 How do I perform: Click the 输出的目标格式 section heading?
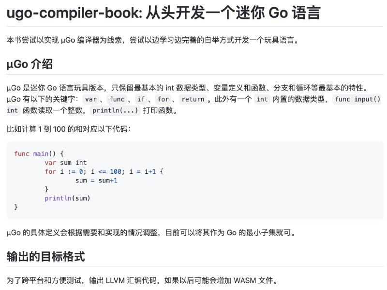[45, 257]
